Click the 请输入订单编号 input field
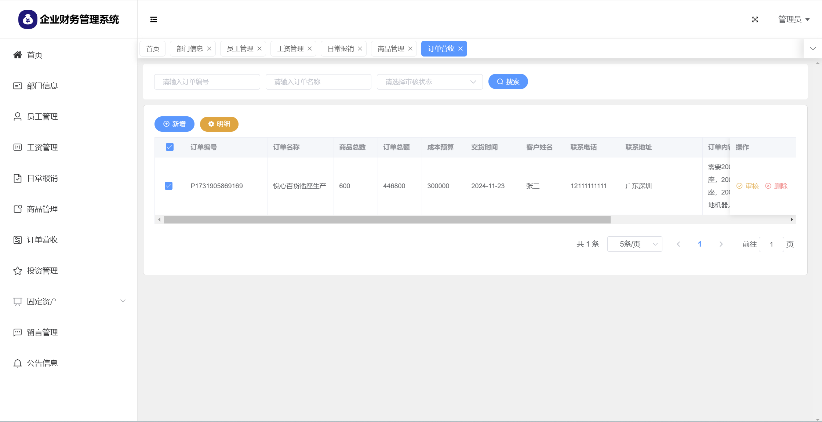The height and width of the screenshot is (422, 822). point(207,82)
